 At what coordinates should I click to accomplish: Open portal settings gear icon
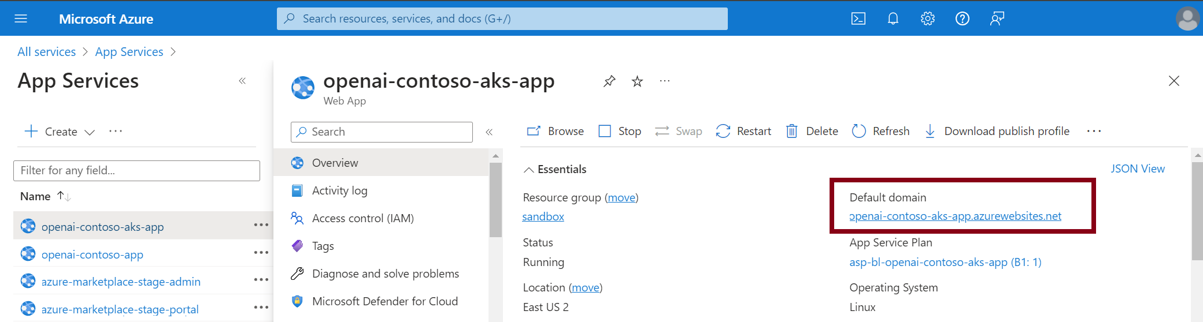tap(928, 19)
